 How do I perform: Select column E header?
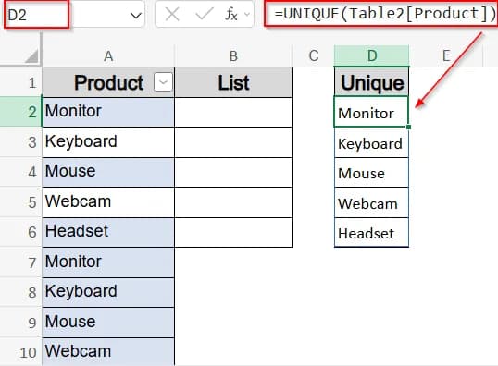click(x=446, y=56)
